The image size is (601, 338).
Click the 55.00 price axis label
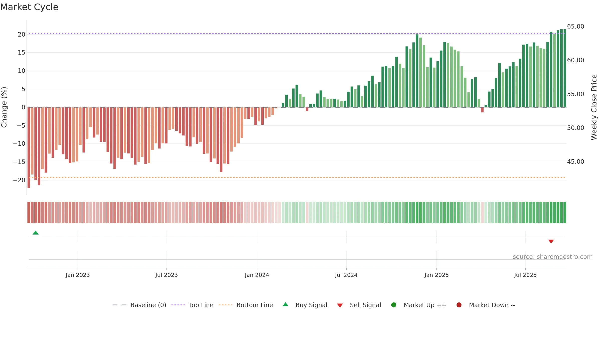tap(575, 94)
